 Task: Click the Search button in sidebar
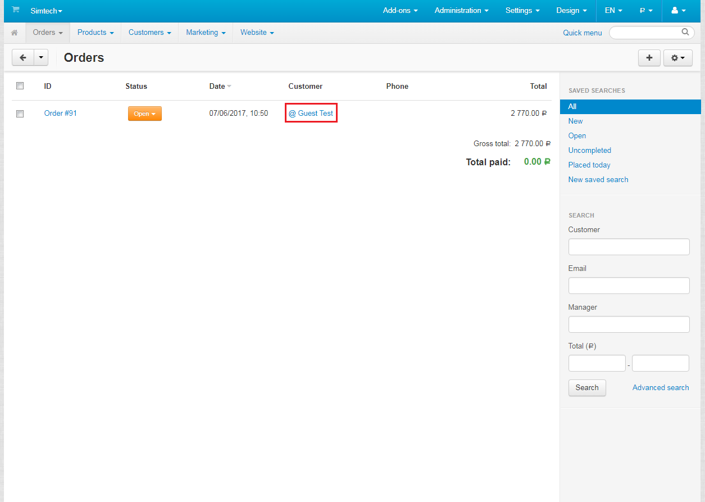(587, 387)
